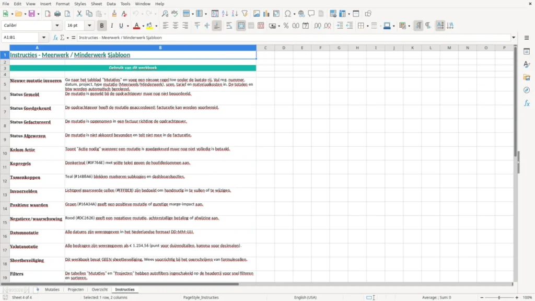The image size is (535, 301).
Task: Toggle center horizontally
Action: coord(176,26)
